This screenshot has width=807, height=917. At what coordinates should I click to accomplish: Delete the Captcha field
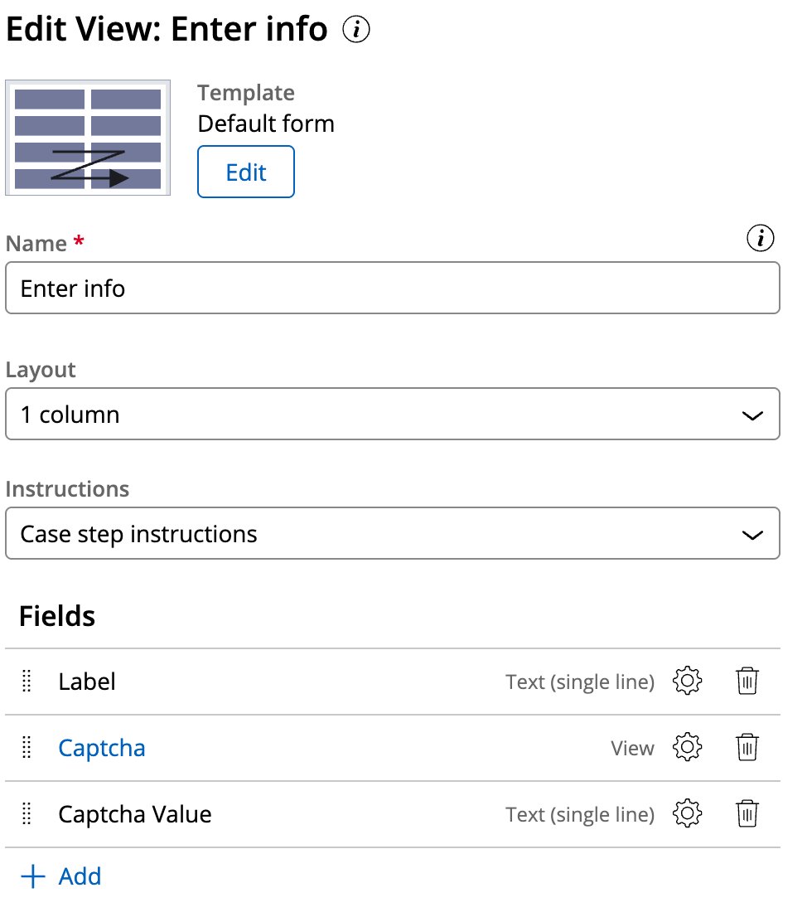coord(747,747)
